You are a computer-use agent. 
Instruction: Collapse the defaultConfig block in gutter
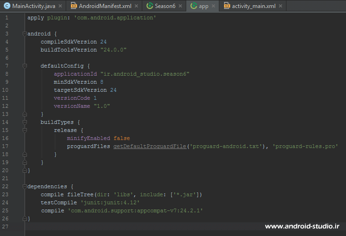tap(24, 66)
